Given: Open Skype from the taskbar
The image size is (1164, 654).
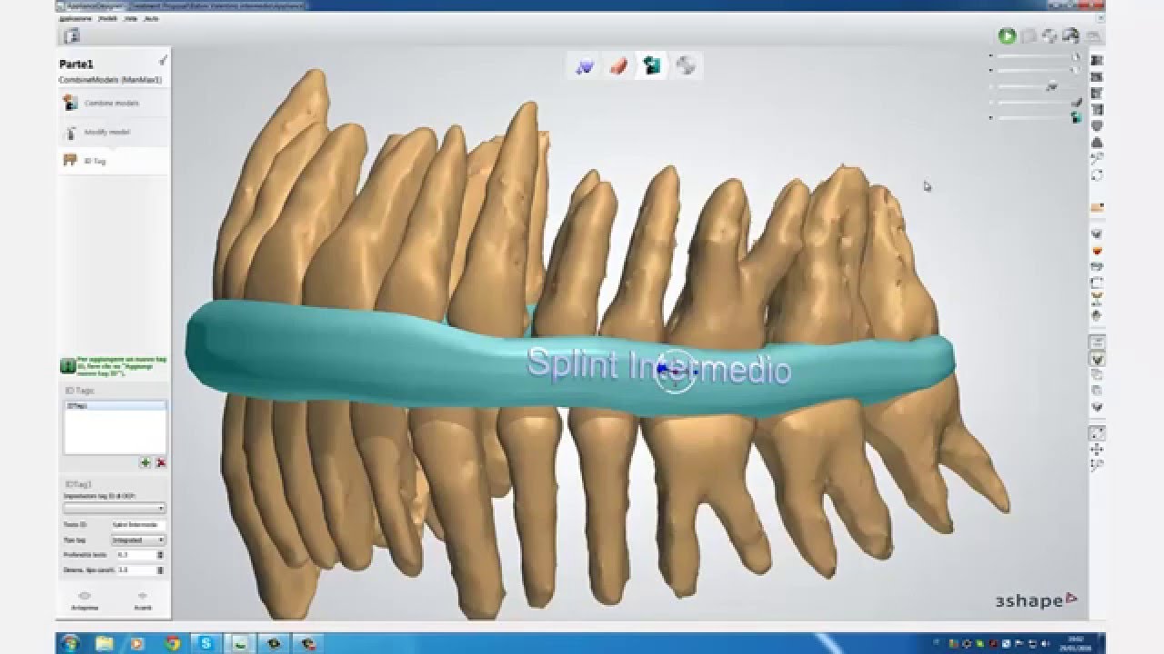Looking at the screenshot, I should 206,643.
